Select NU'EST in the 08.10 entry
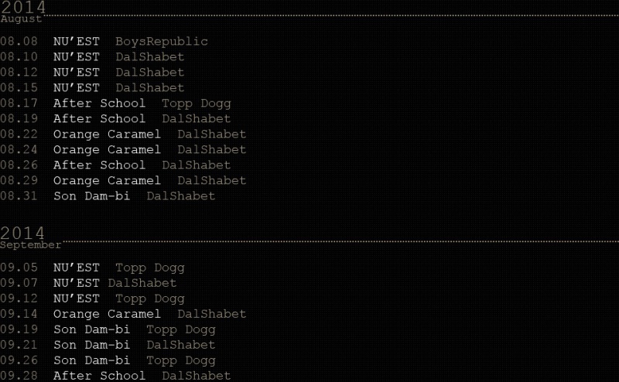 click(77, 57)
